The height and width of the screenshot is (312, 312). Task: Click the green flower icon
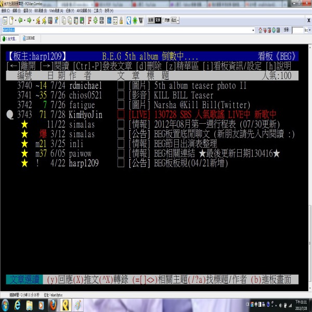pos(135,20)
